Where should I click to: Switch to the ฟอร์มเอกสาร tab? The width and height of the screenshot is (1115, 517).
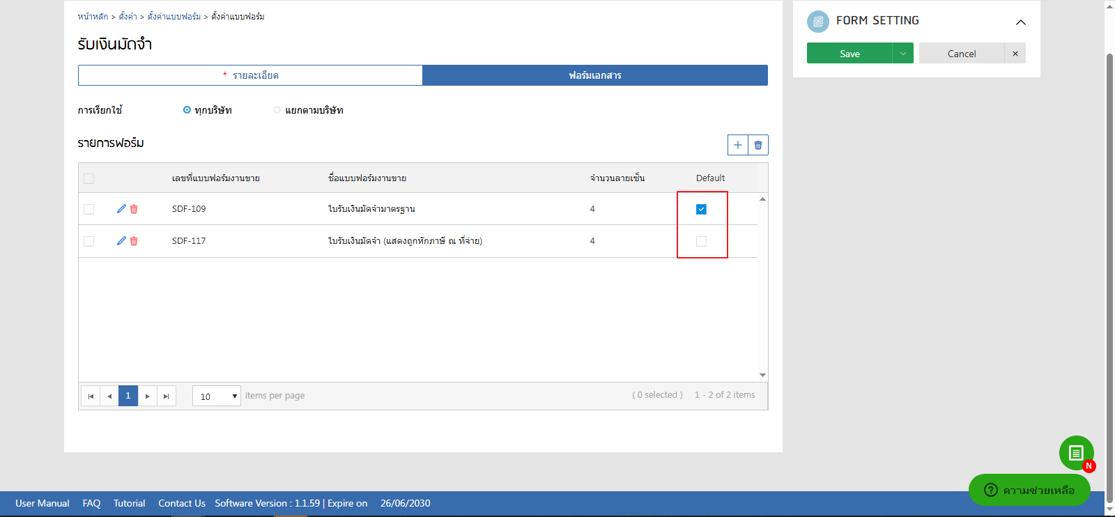pyautogui.click(x=594, y=75)
